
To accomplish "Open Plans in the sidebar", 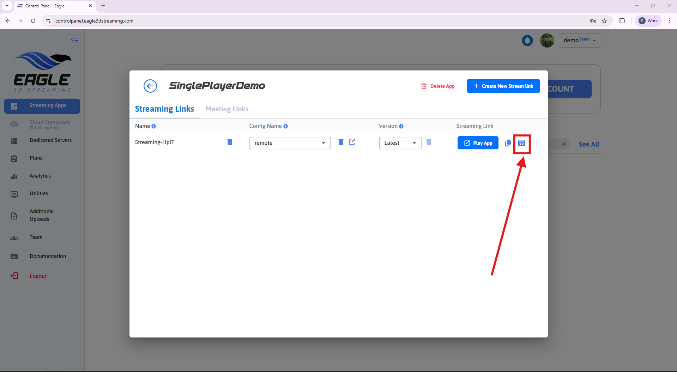I will click(x=42, y=158).
